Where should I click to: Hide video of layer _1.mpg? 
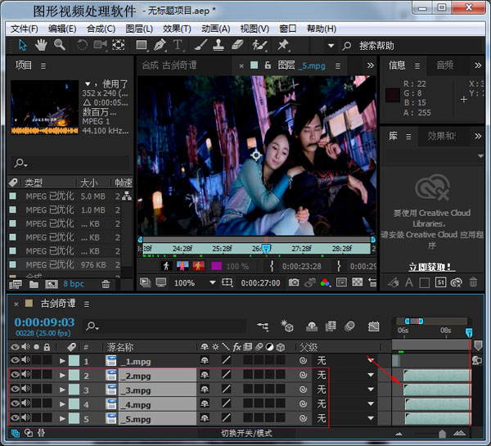[15, 360]
